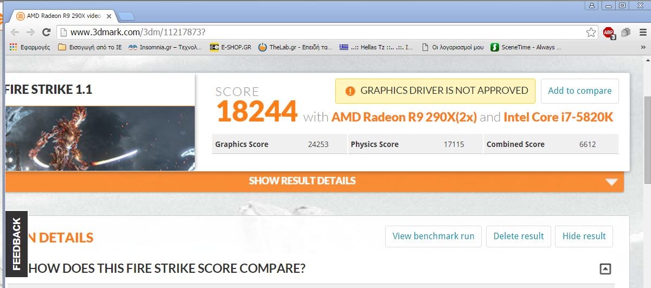Open the Chrome user profile button
Image resolution: width=651 pixels, height=288 pixels.
point(591,5)
